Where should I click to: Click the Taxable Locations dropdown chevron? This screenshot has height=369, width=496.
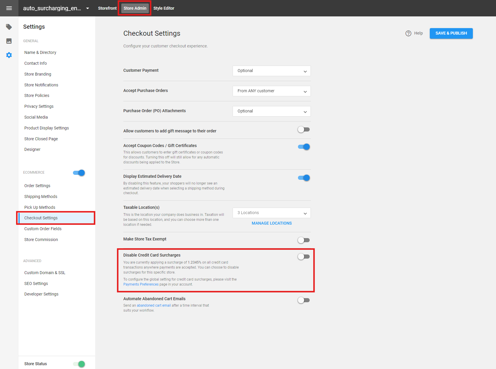click(305, 213)
